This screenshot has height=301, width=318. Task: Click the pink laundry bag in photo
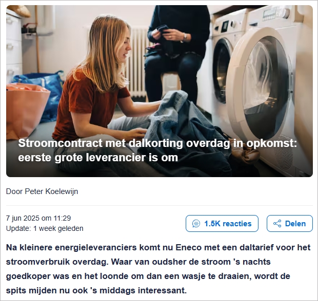pos(25,110)
